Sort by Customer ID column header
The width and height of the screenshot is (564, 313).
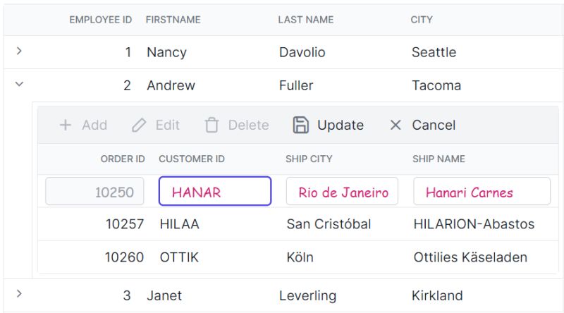pos(192,159)
